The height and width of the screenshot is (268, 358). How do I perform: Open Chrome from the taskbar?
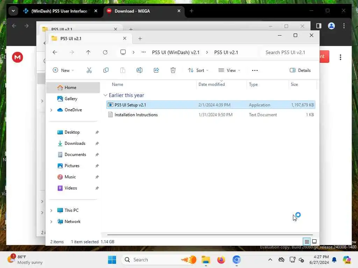tap(237, 260)
